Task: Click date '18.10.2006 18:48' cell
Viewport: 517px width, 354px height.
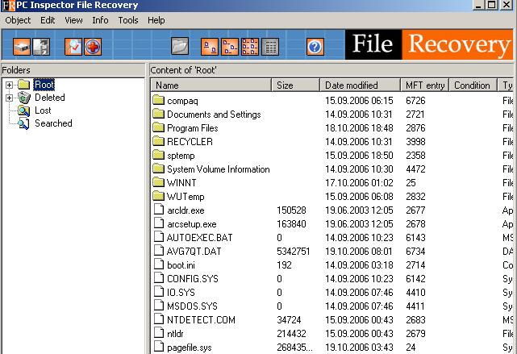Action: (359, 128)
